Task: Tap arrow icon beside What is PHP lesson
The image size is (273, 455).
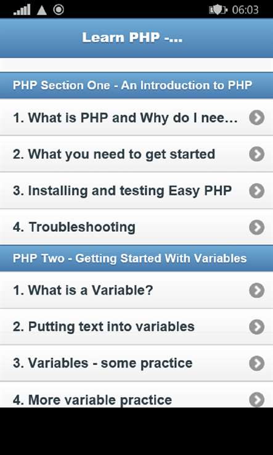Action: pyautogui.click(x=257, y=118)
